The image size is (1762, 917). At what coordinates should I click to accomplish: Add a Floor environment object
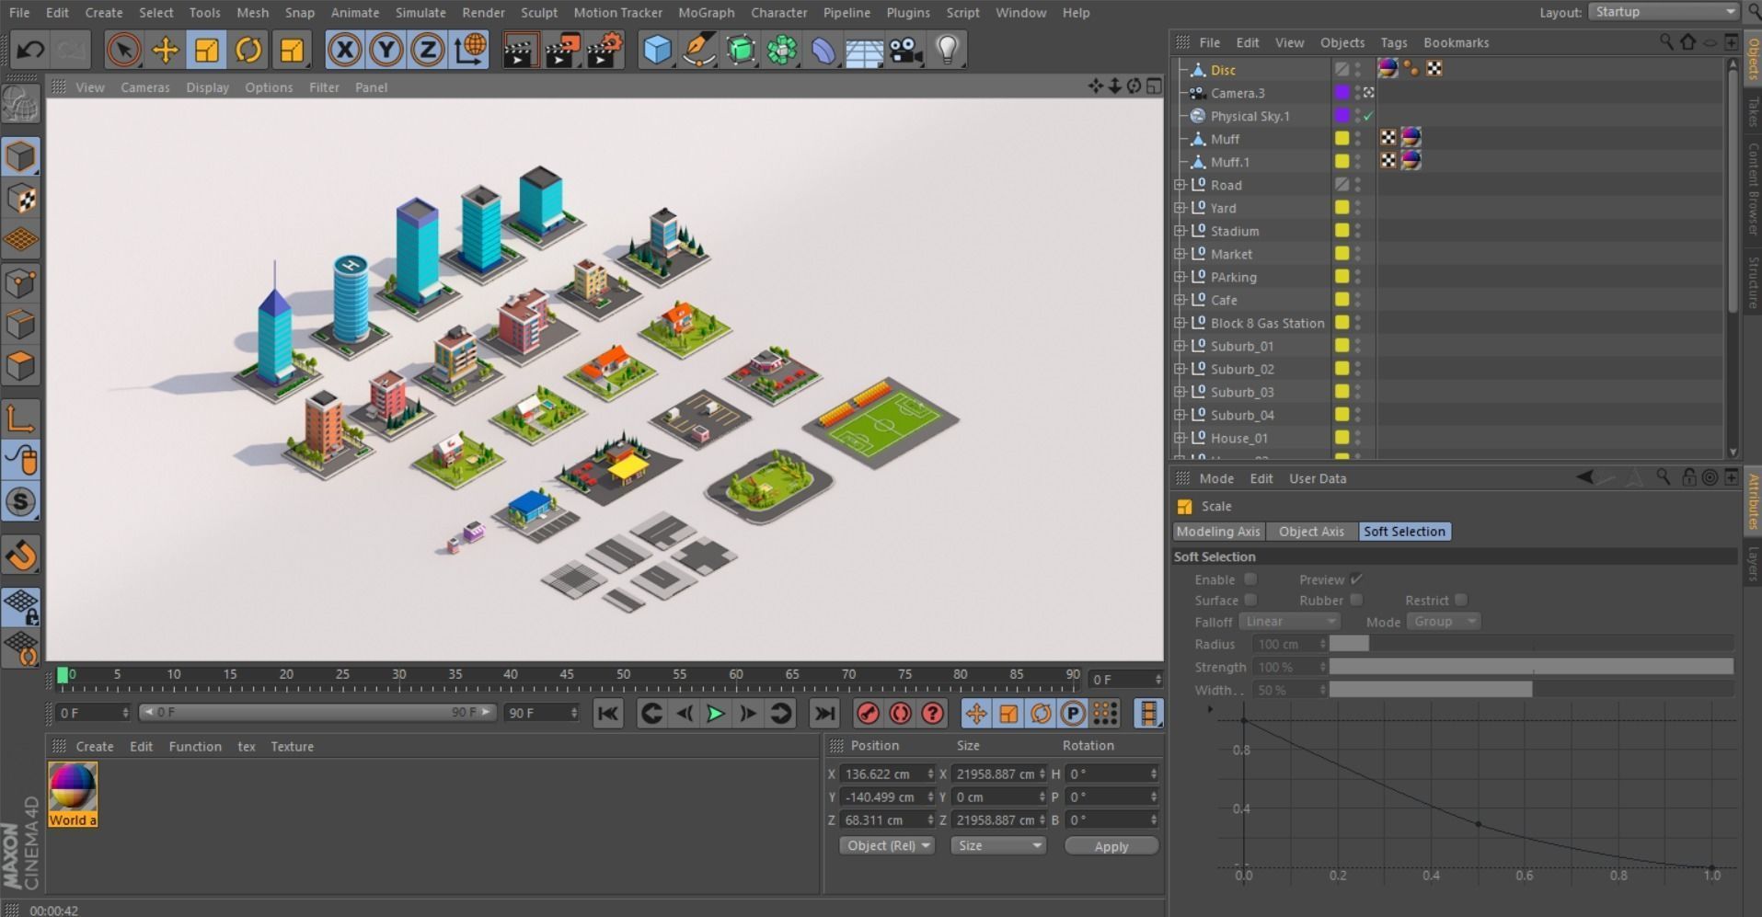(864, 50)
